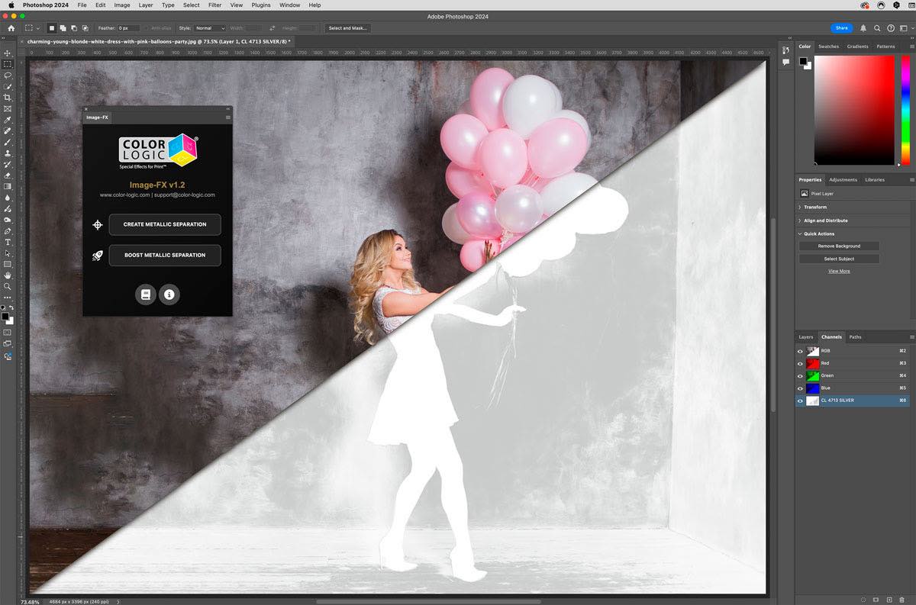Select the CL 4713 SILVER channel thumbnail
Screen dimensions: 916x605
point(812,400)
